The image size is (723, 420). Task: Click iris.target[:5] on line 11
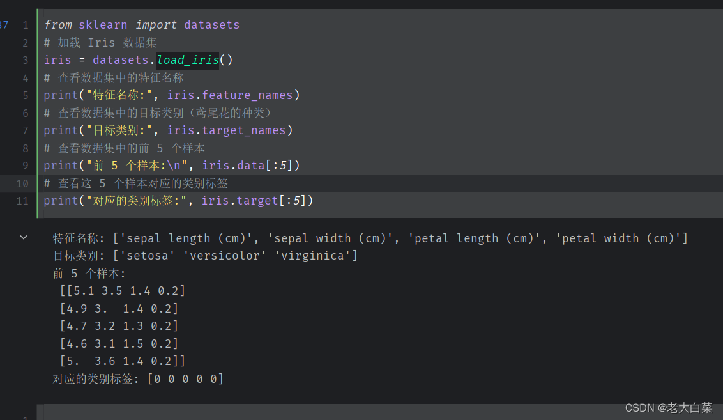click(254, 201)
